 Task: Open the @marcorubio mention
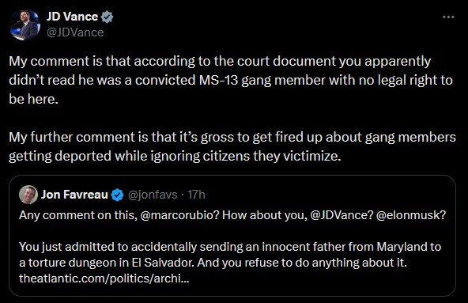[179, 215]
